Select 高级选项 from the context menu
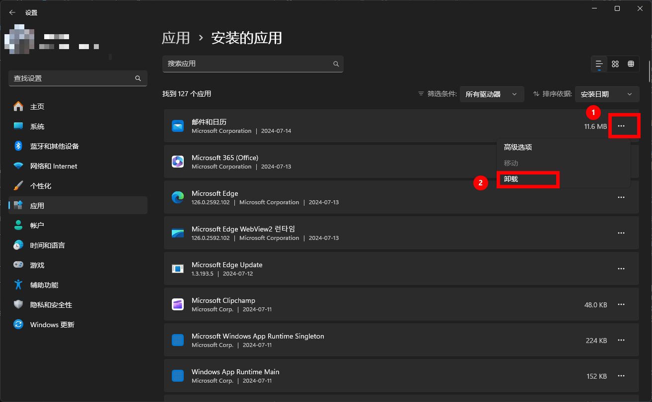The image size is (652, 402). (518, 147)
